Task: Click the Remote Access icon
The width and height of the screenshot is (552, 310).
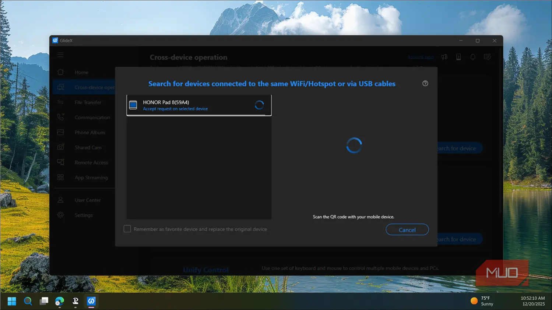Action: tap(61, 162)
